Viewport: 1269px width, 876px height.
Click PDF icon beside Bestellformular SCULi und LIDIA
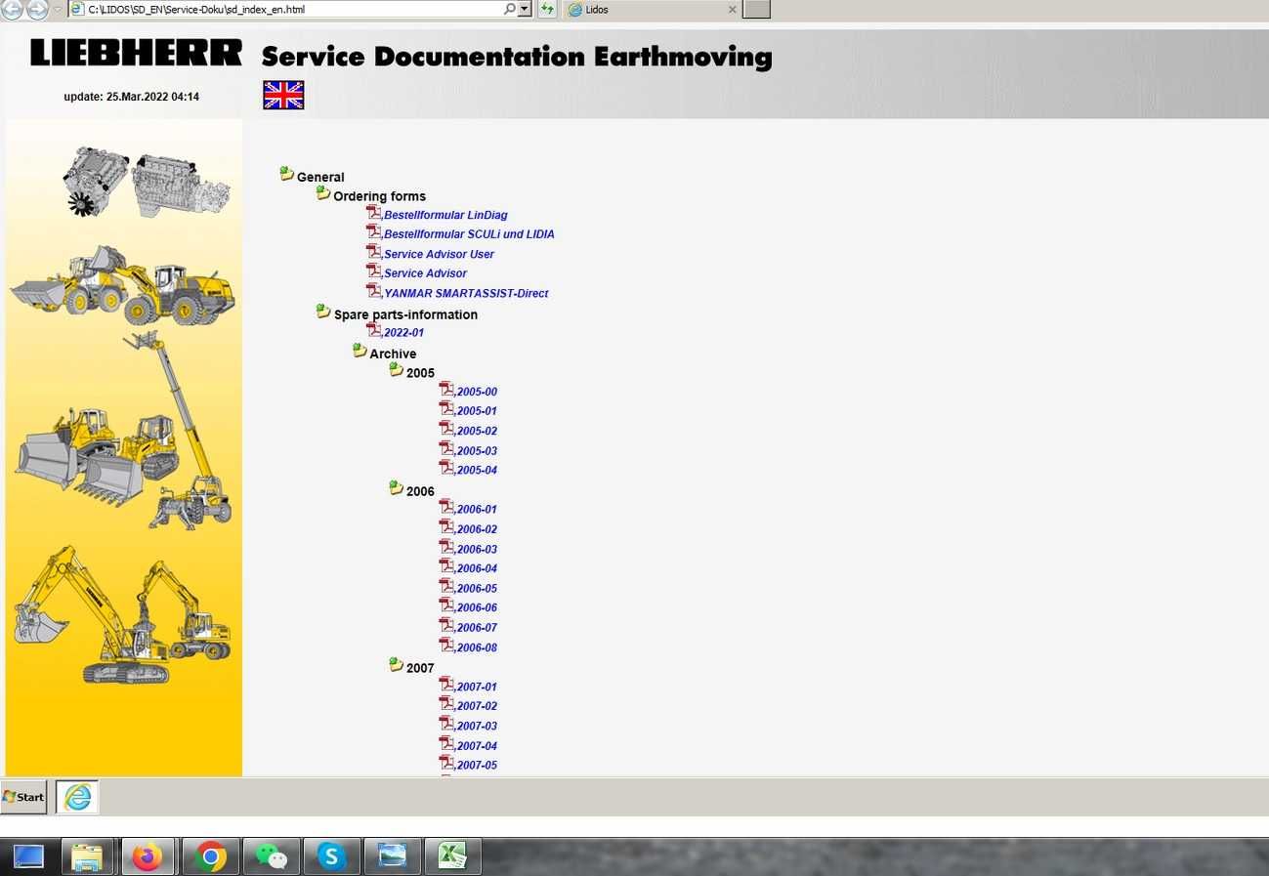pyautogui.click(x=374, y=232)
